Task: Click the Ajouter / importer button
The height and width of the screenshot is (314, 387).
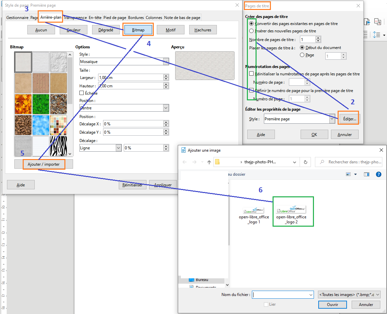Action: tap(44, 164)
